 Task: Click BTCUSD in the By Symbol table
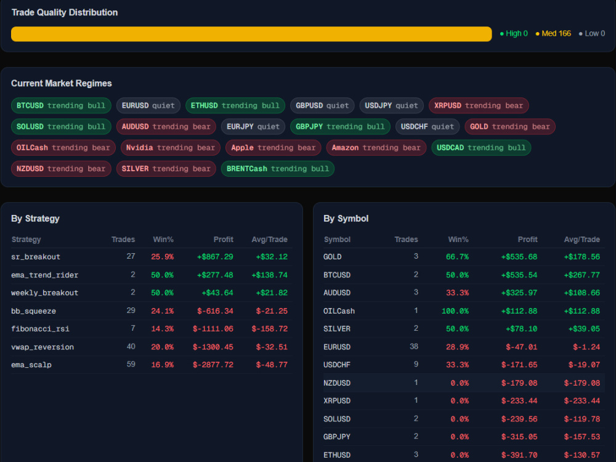click(x=337, y=275)
